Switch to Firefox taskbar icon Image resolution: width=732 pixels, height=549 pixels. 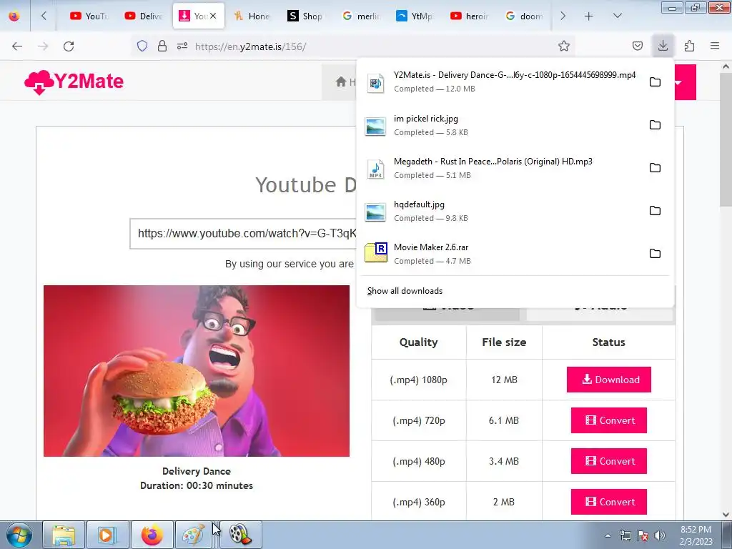point(152,535)
